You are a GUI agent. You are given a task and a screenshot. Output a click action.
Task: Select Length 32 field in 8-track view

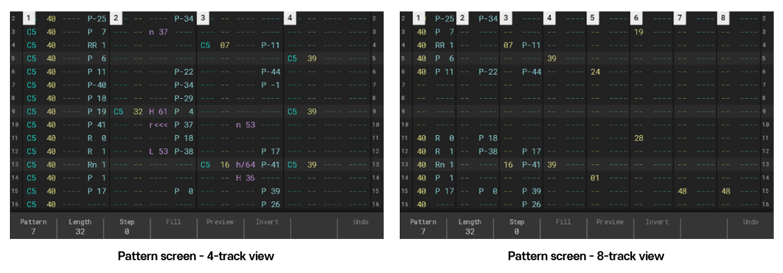pyautogui.click(x=470, y=227)
